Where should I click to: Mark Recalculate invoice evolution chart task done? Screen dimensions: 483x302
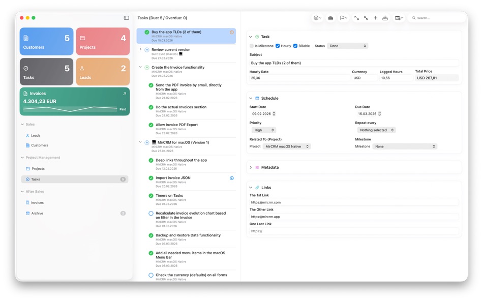(x=151, y=213)
